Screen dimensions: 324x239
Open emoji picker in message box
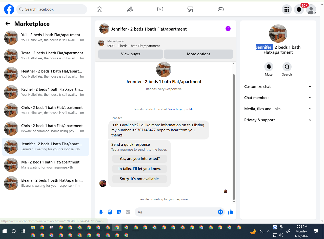click(220, 212)
